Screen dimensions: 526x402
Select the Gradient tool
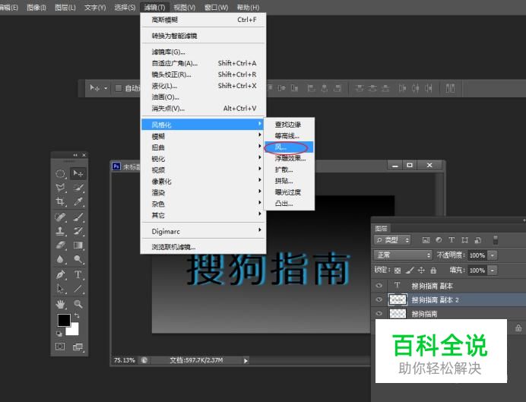(x=78, y=245)
